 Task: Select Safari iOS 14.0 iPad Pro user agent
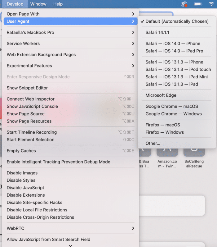tap(177, 51)
